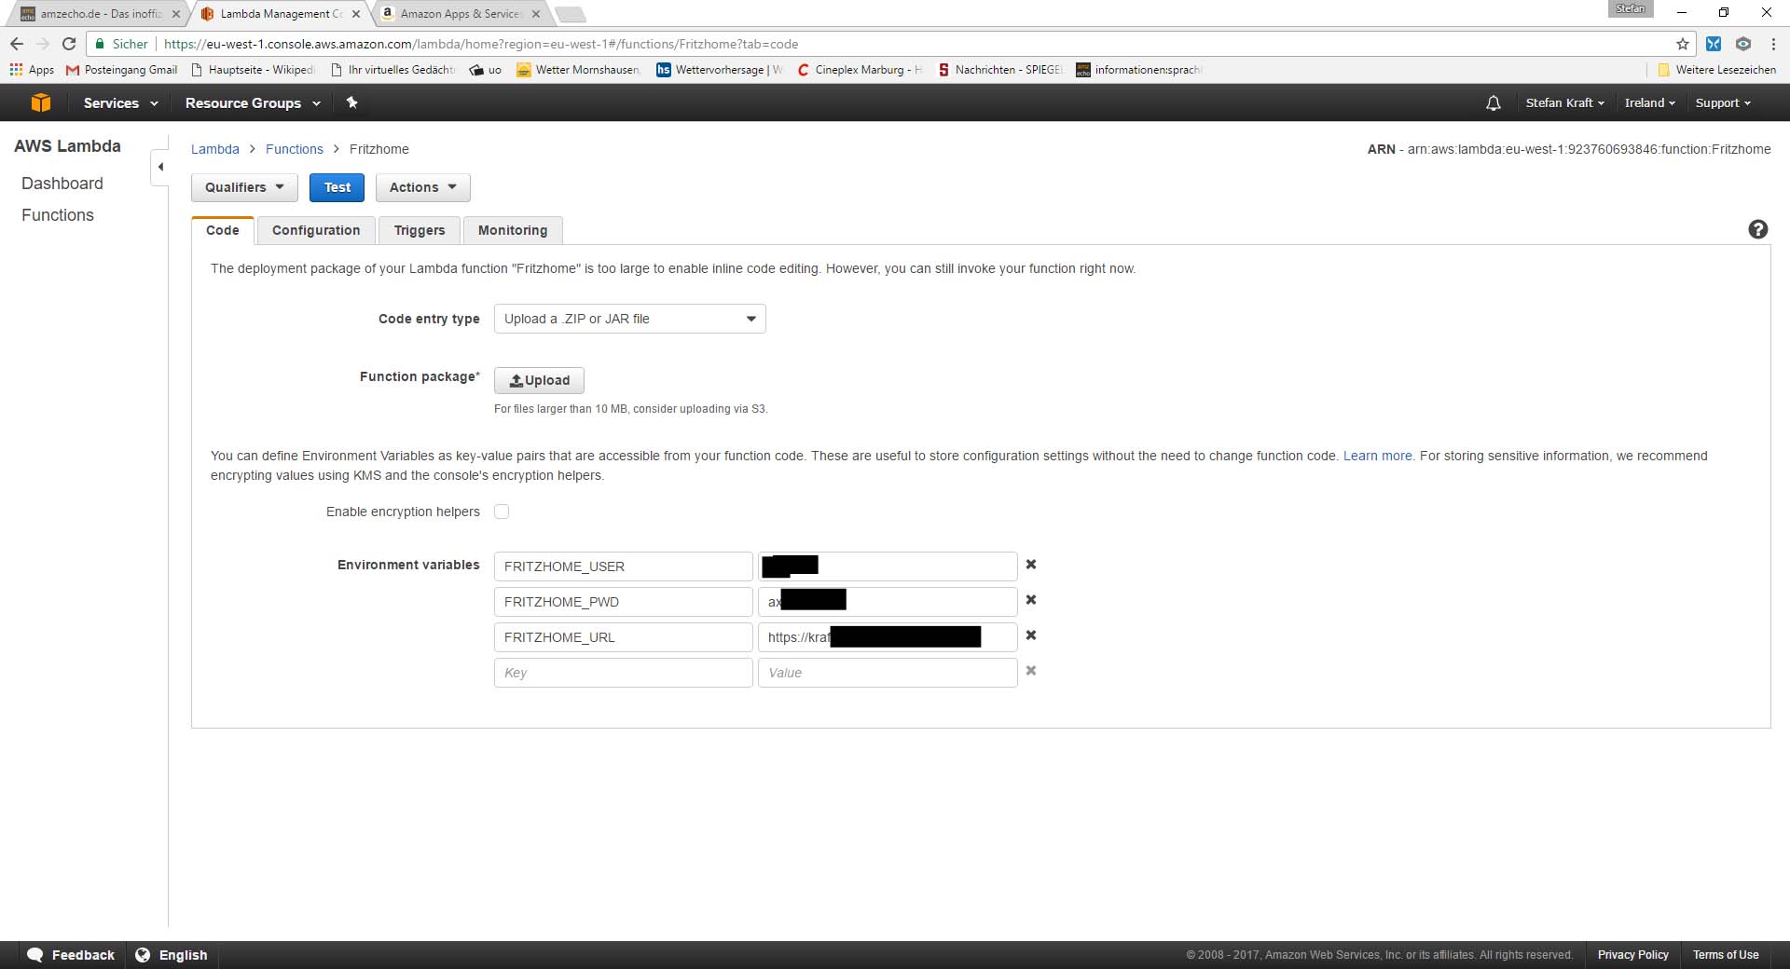Go back to the previous page
1790x969 pixels.
(x=17, y=44)
